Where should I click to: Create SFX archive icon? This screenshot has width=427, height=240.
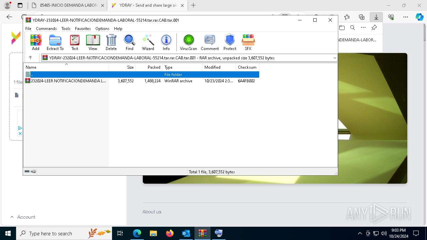(248, 42)
